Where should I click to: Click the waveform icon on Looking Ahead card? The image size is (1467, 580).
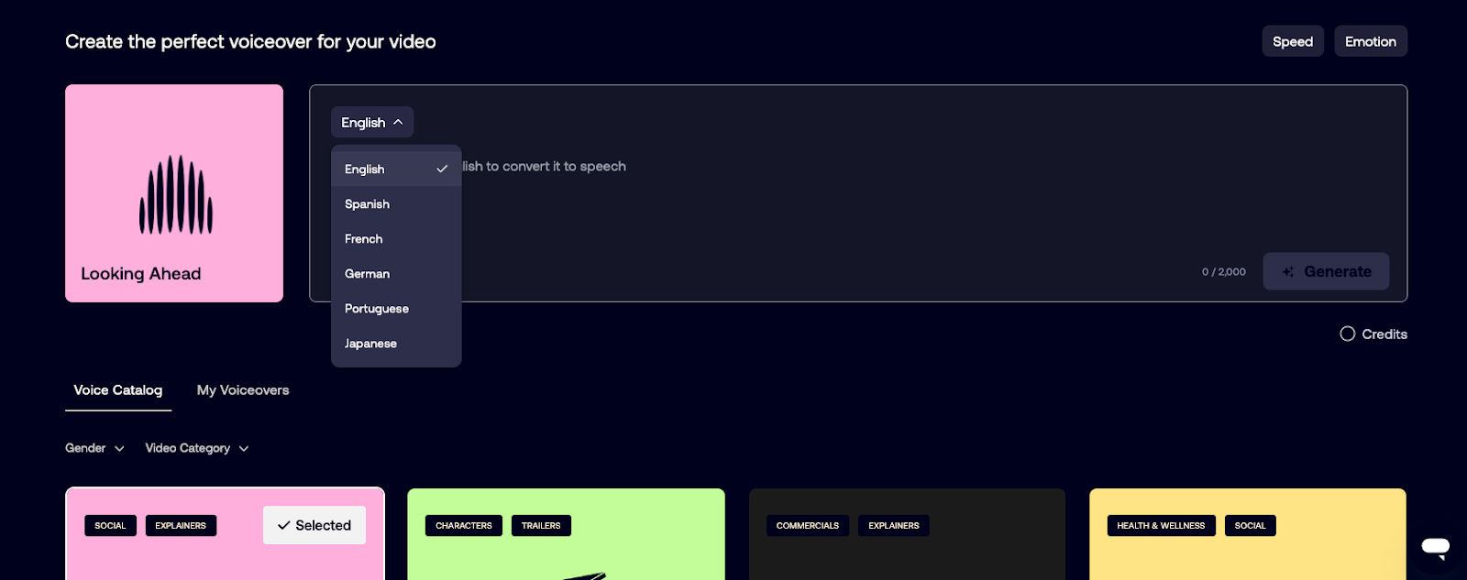tap(176, 194)
